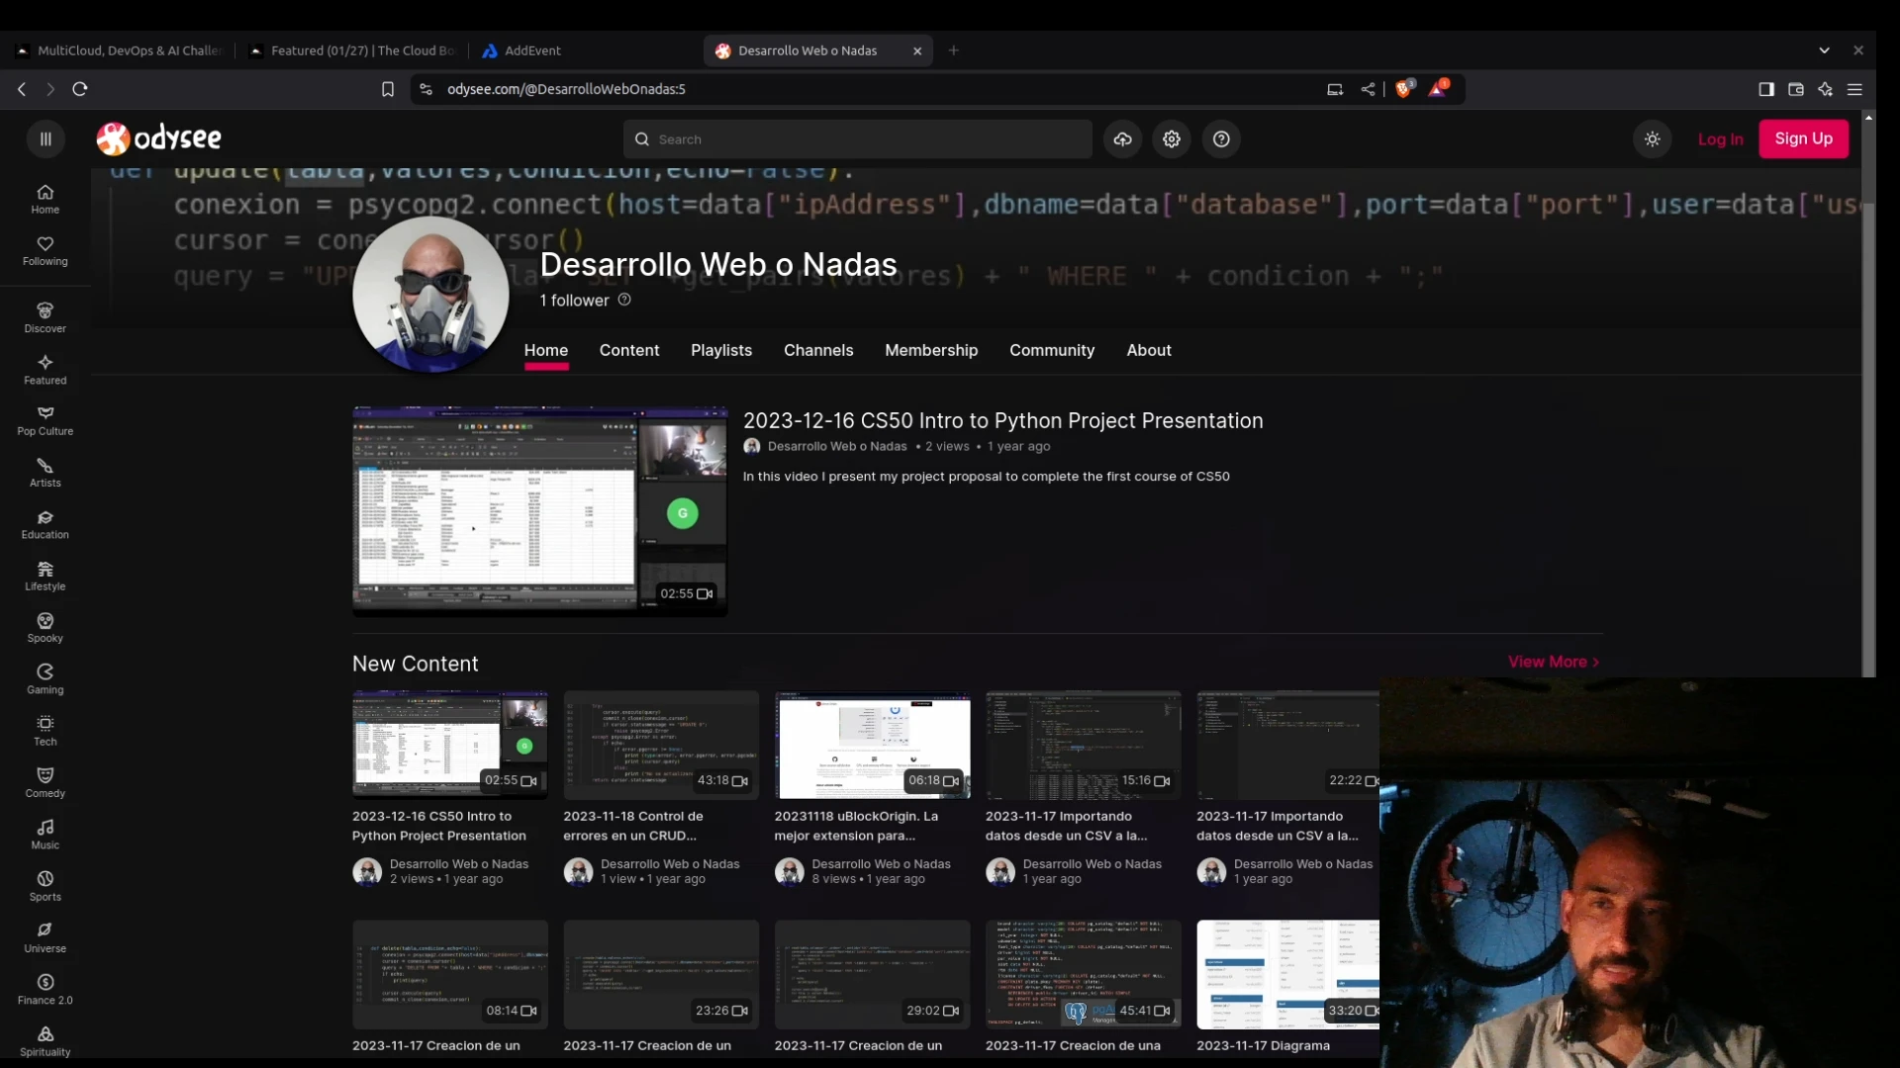Open featured video large thumbnail

[540, 511]
